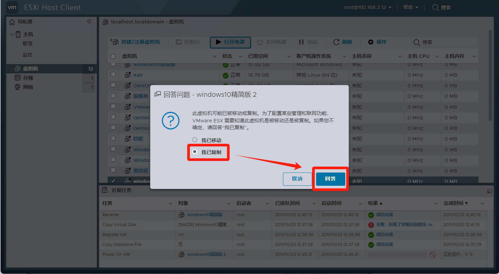This screenshot has height=274, width=499.
Task: Click the minimize icon of Recent Tasks panel
Action: (x=489, y=191)
